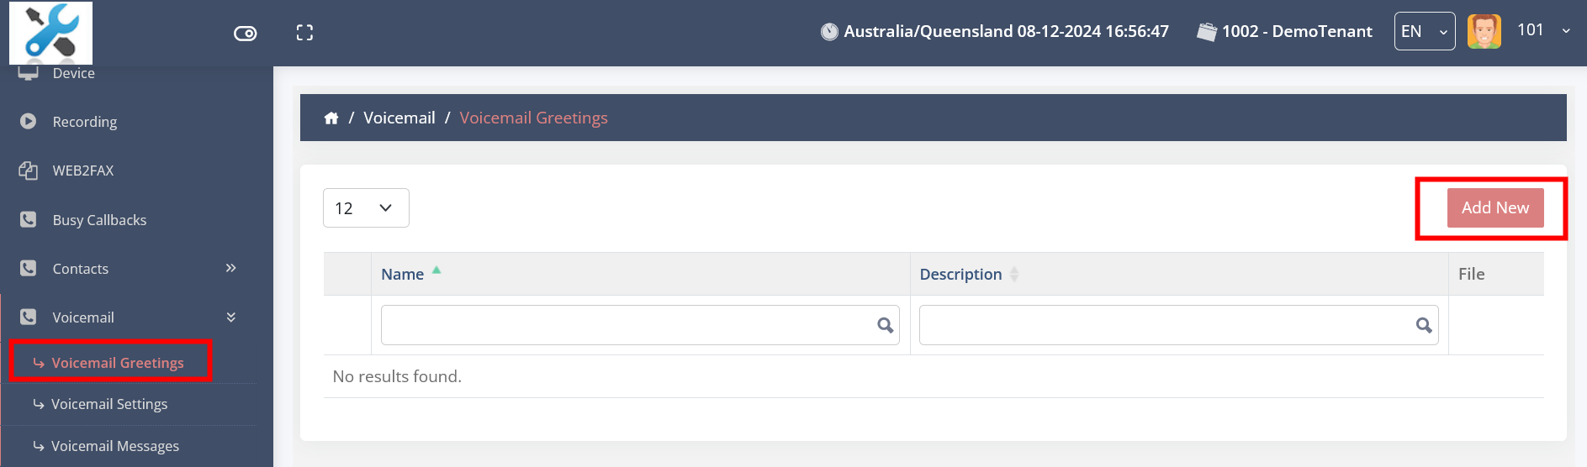Click the Add New button
This screenshot has height=467, width=1587.
point(1494,207)
